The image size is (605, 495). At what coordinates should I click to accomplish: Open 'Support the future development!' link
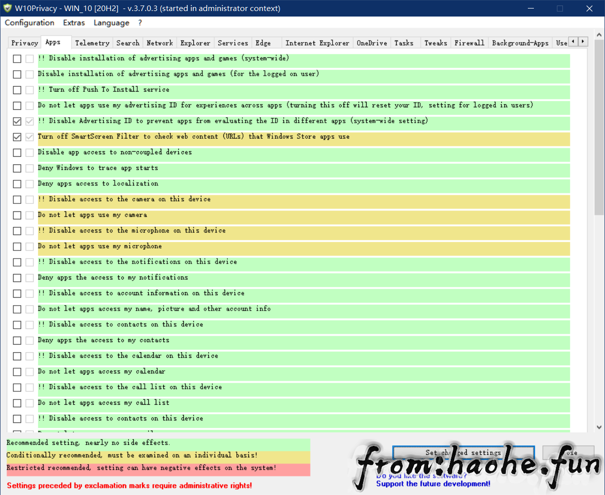tap(433, 484)
